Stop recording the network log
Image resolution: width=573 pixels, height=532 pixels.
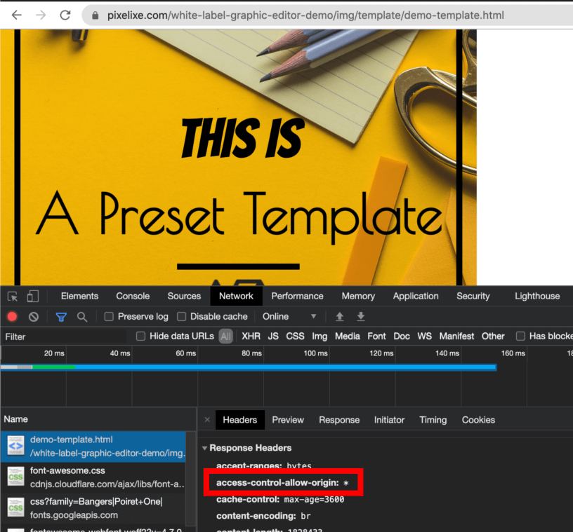click(12, 317)
